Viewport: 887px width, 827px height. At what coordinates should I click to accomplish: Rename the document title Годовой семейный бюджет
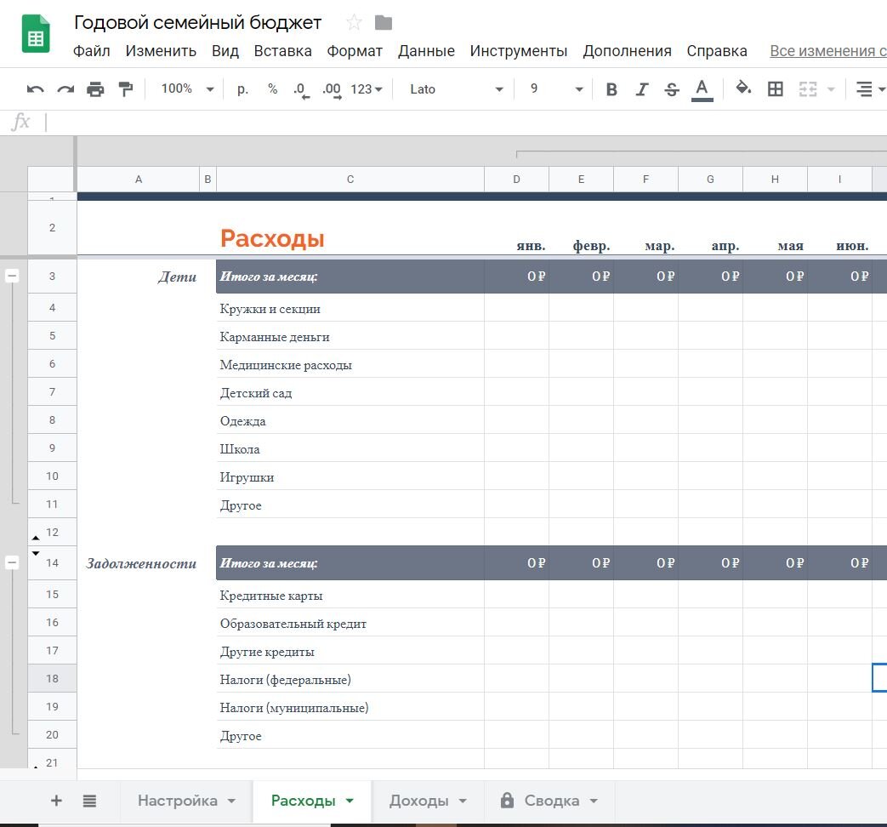197,23
